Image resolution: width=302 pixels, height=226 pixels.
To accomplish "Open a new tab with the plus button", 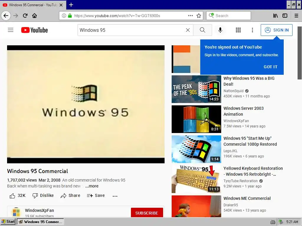I will click(71, 5).
